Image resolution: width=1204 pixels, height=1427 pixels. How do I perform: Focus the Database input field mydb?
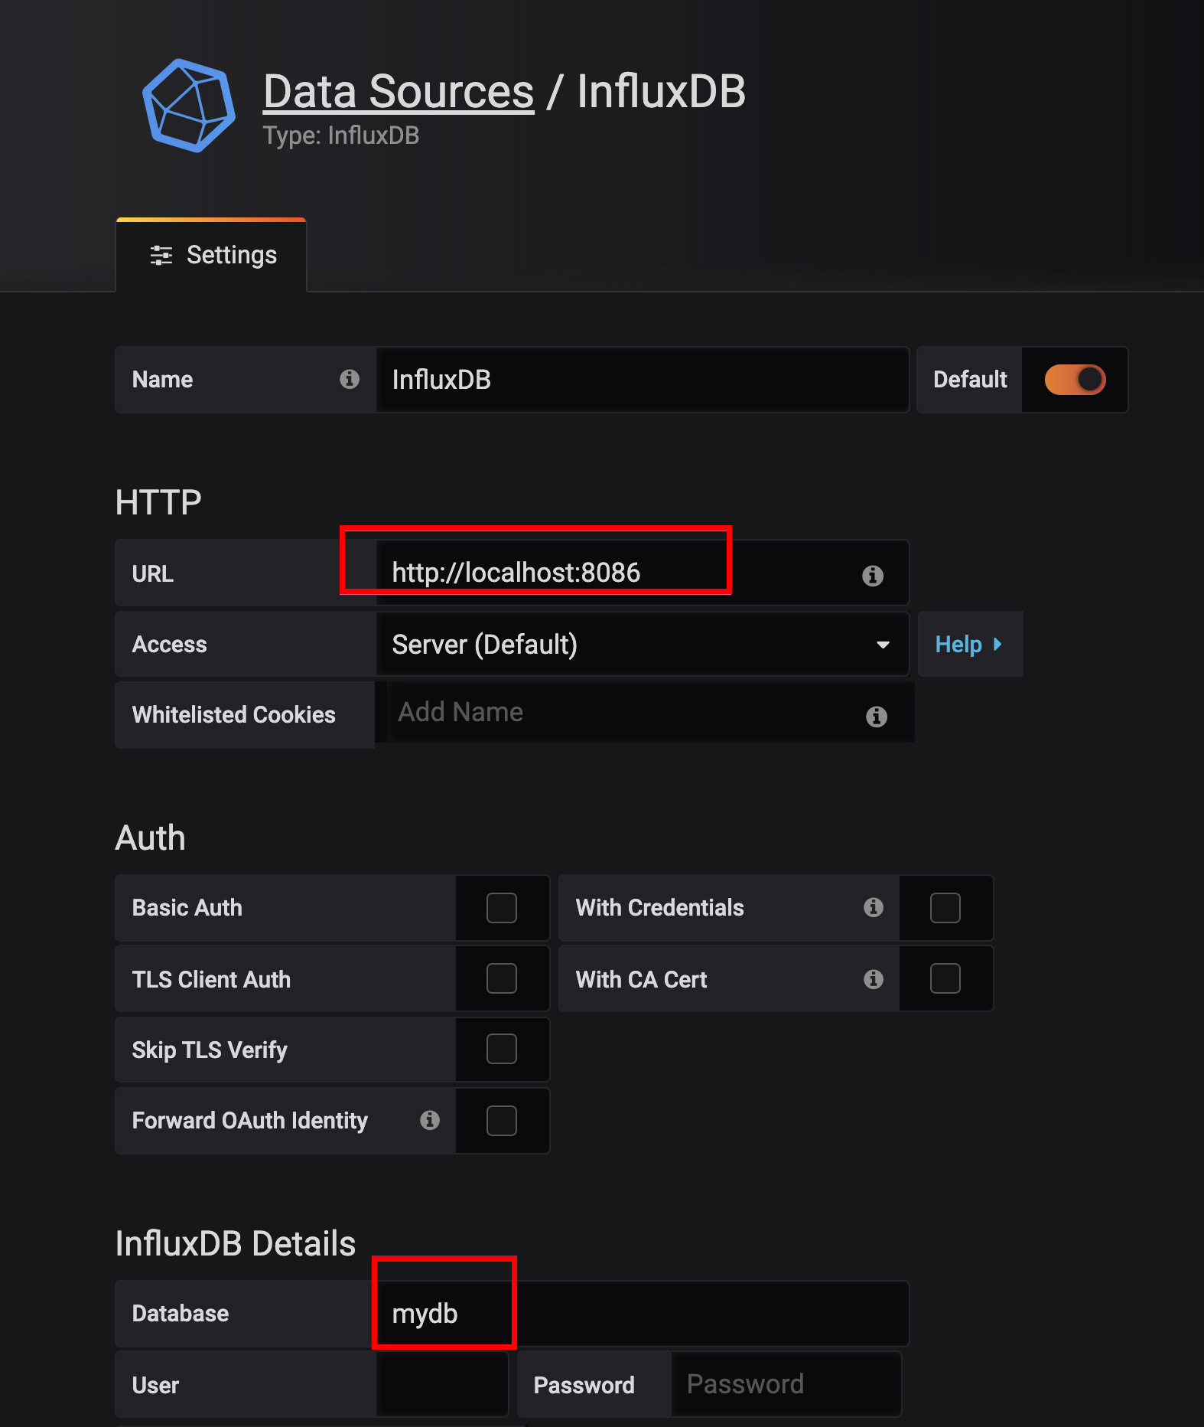(x=643, y=1314)
